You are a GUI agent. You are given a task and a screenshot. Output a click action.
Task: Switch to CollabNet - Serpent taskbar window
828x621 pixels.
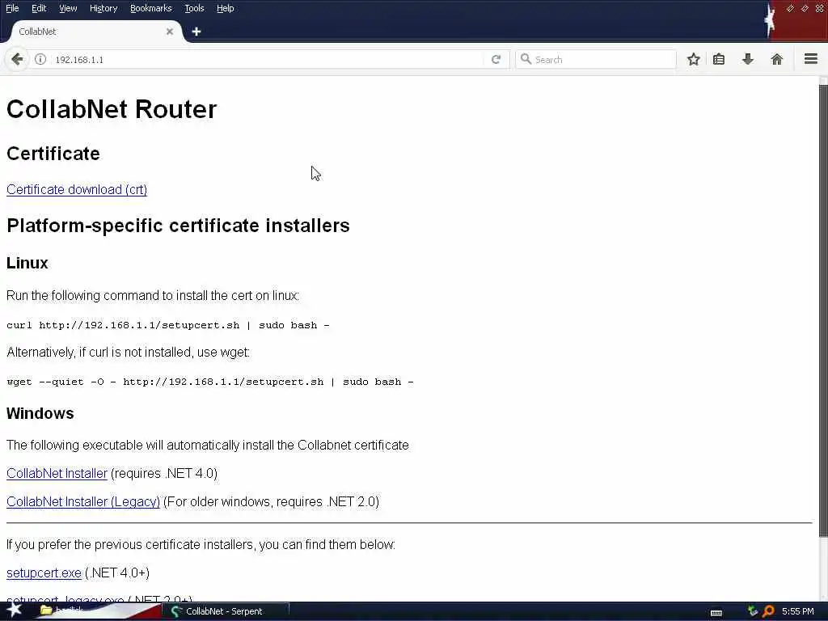pos(225,611)
